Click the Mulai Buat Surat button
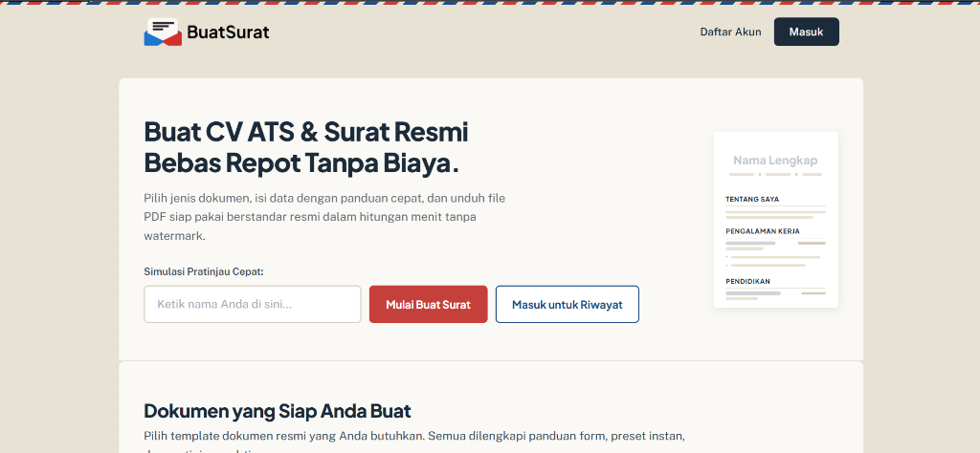Viewport: 980px width, 453px height. (x=428, y=305)
